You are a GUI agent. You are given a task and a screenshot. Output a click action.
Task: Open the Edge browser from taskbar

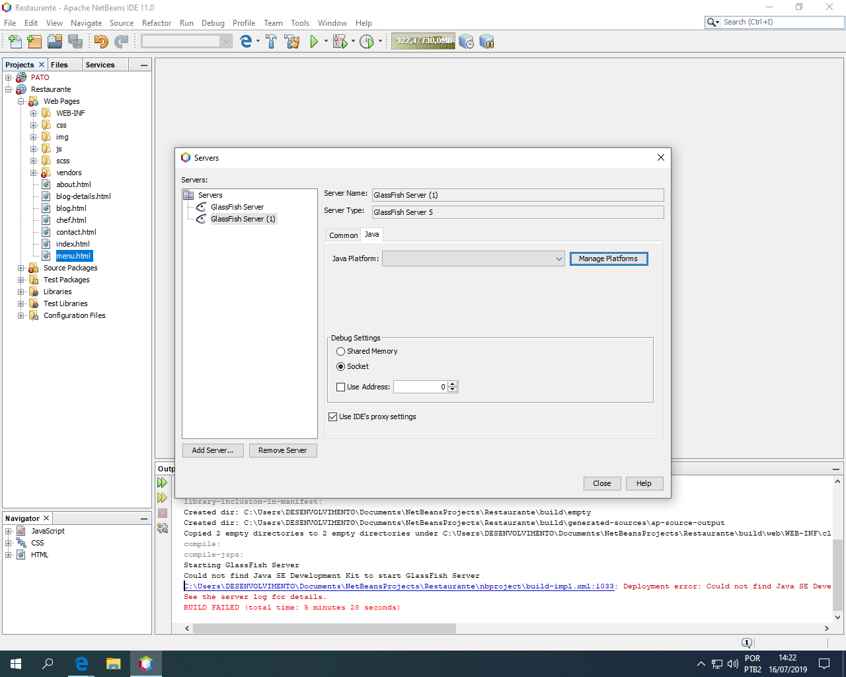coord(81,664)
